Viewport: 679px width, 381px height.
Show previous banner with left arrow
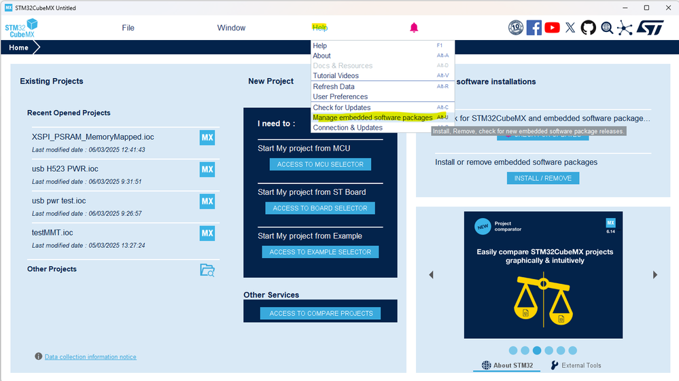click(432, 275)
